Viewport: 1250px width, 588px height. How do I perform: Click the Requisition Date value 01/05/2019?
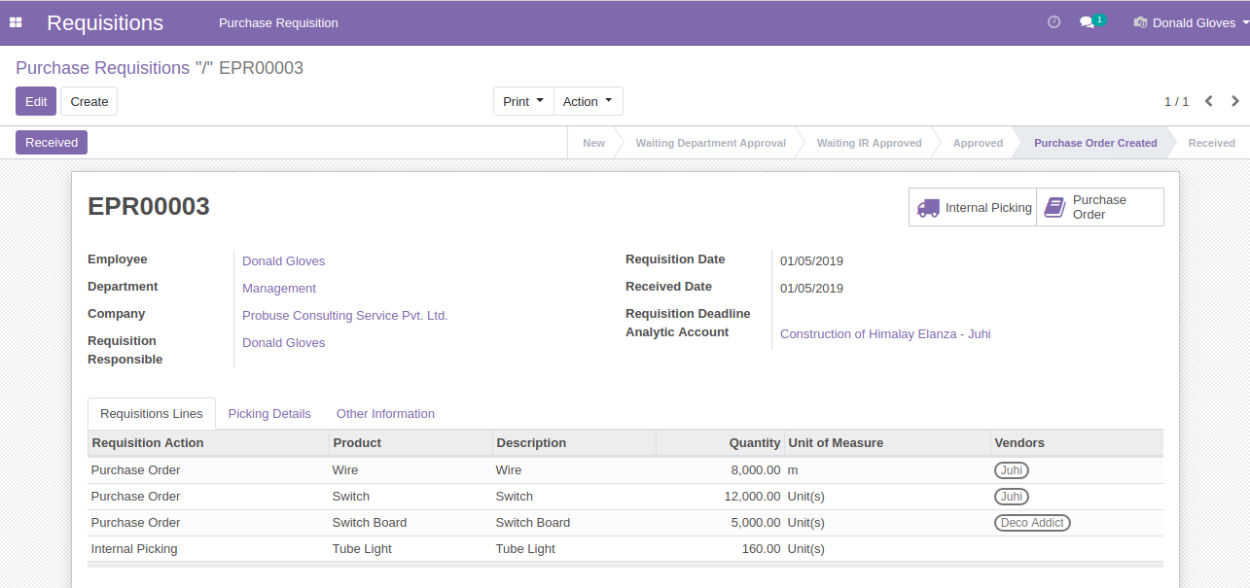811,260
